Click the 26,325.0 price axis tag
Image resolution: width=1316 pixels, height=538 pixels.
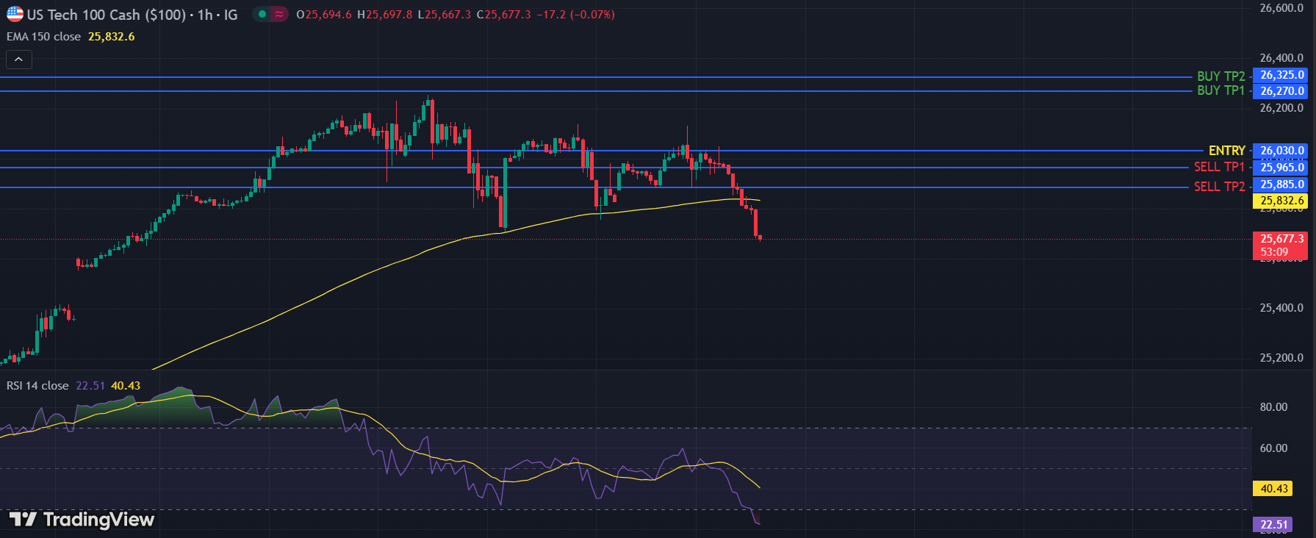(1281, 75)
